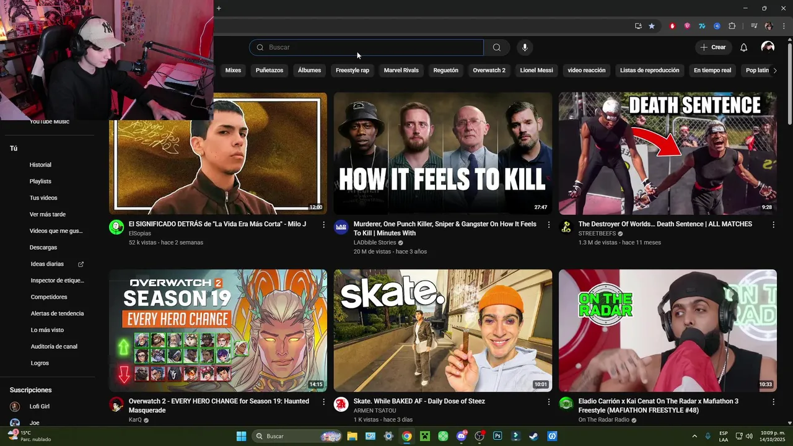Screen dimensions: 793x446
Task: Click KarQ channel avatar
Action: coord(116,404)
